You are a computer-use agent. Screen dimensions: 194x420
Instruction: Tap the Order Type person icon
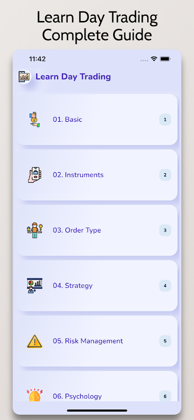[35, 230]
